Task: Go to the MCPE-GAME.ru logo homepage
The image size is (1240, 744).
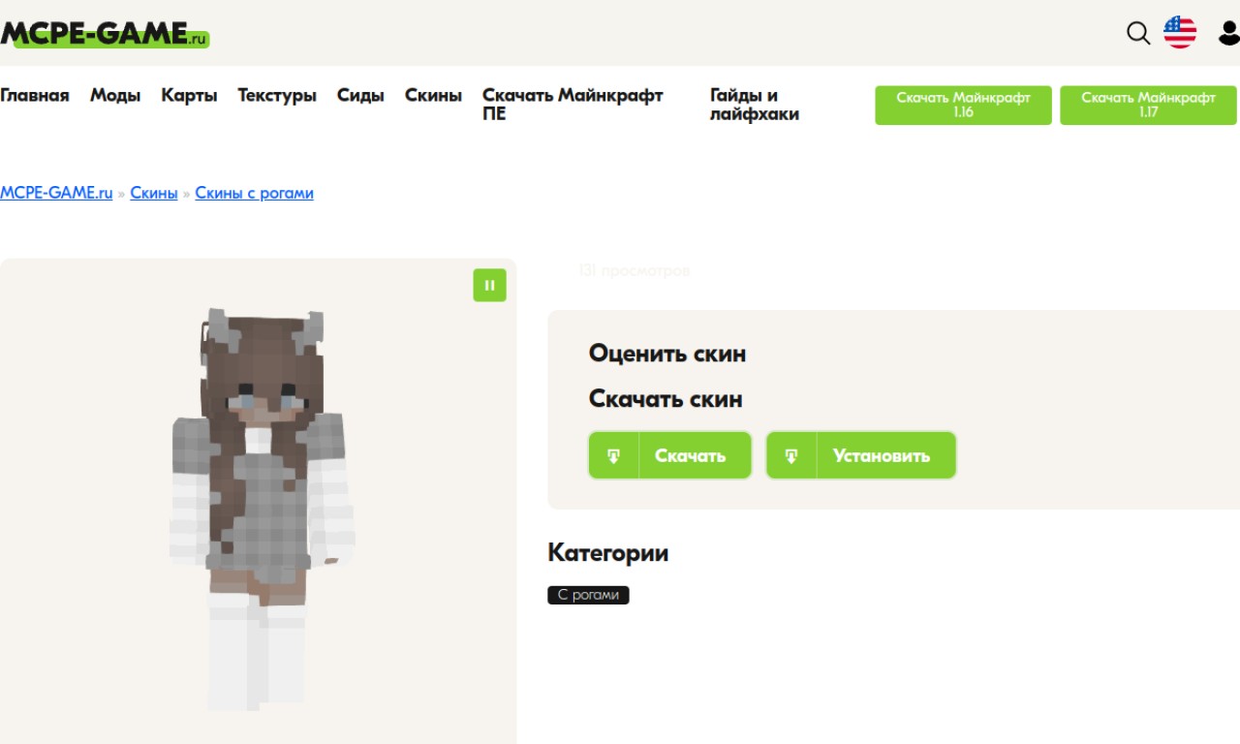Action: click(x=105, y=34)
